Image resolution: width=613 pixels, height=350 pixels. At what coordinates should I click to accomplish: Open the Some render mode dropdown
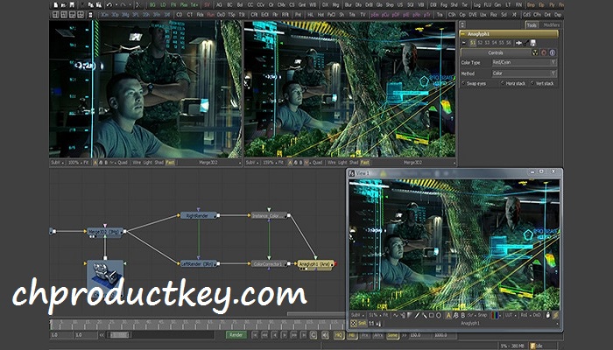(x=392, y=335)
